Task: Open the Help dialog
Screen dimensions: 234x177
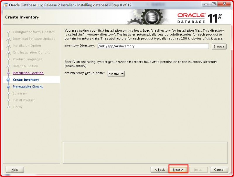Action: point(15,170)
